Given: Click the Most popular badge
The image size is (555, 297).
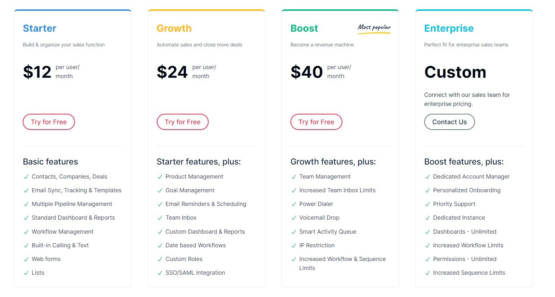Looking at the screenshot, I should click(x=374, y=28).
